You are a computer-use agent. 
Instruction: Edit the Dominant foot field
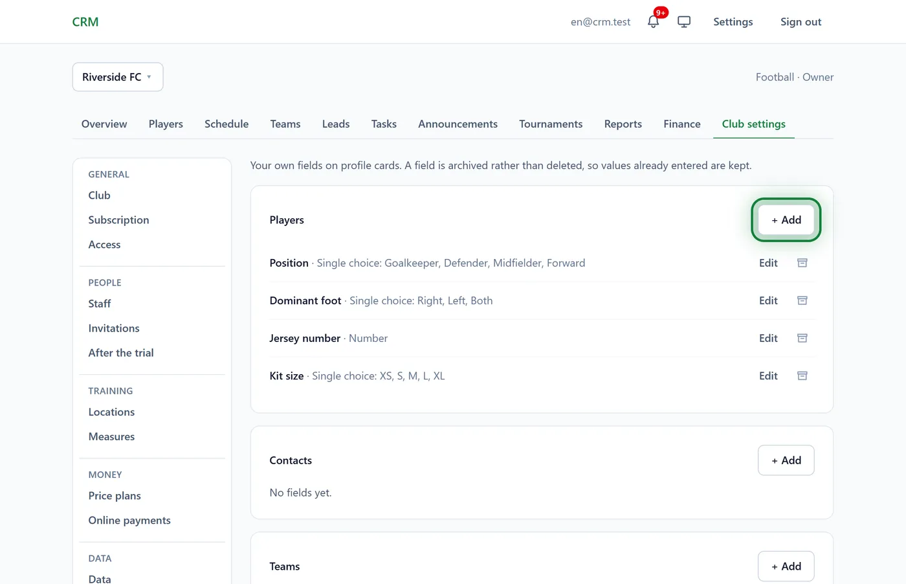tap(768, 300)
